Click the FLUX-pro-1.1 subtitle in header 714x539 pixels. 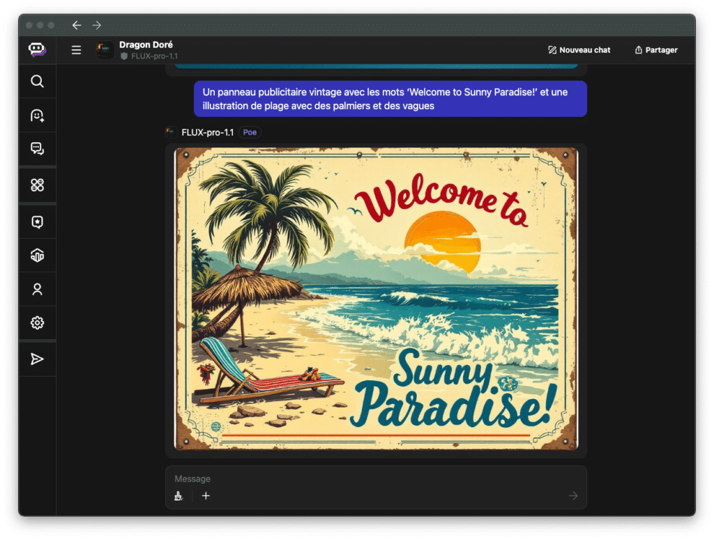149,56
